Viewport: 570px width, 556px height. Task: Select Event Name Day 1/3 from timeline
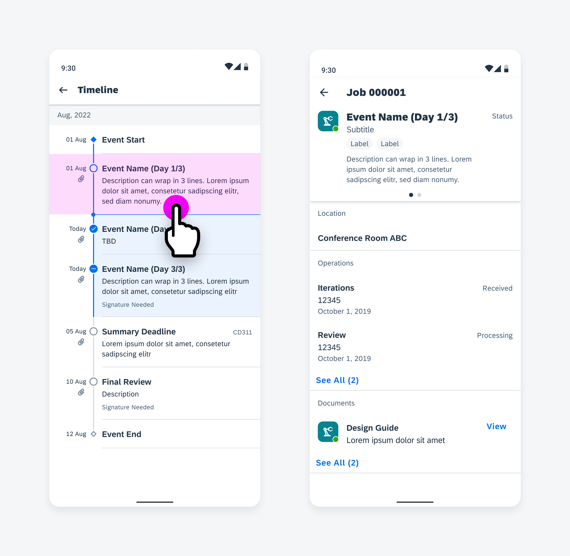[144, 168]
